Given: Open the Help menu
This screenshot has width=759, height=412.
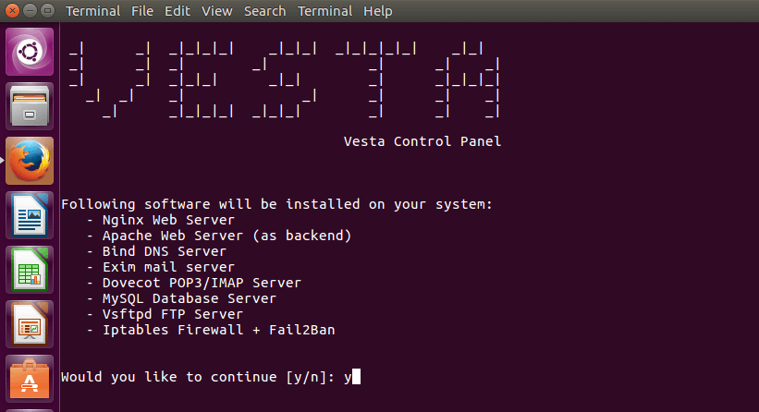Looking at the screenshot, I should 377,11.
